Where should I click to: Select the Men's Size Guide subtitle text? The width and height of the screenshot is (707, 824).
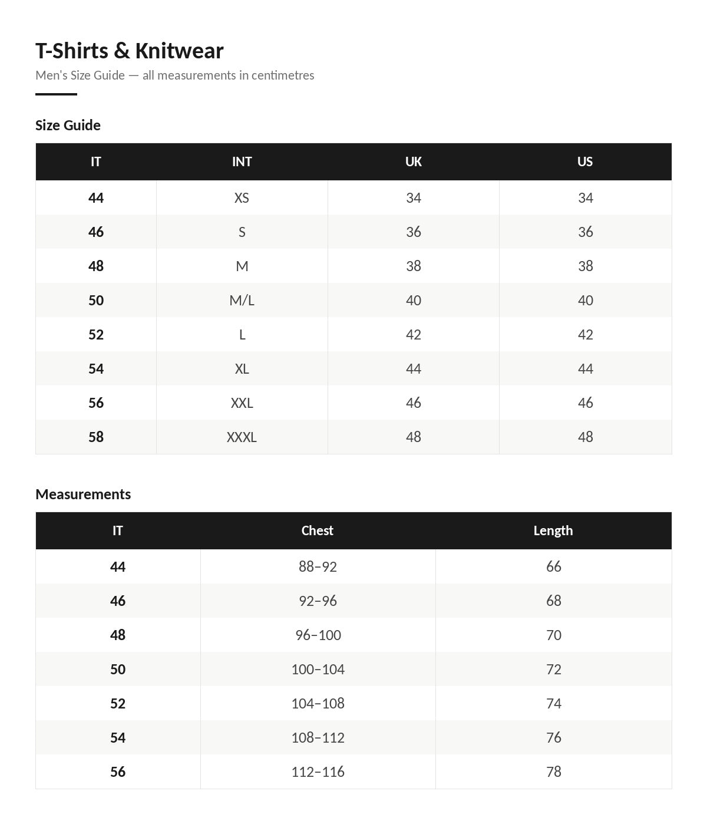click(174, 75)
